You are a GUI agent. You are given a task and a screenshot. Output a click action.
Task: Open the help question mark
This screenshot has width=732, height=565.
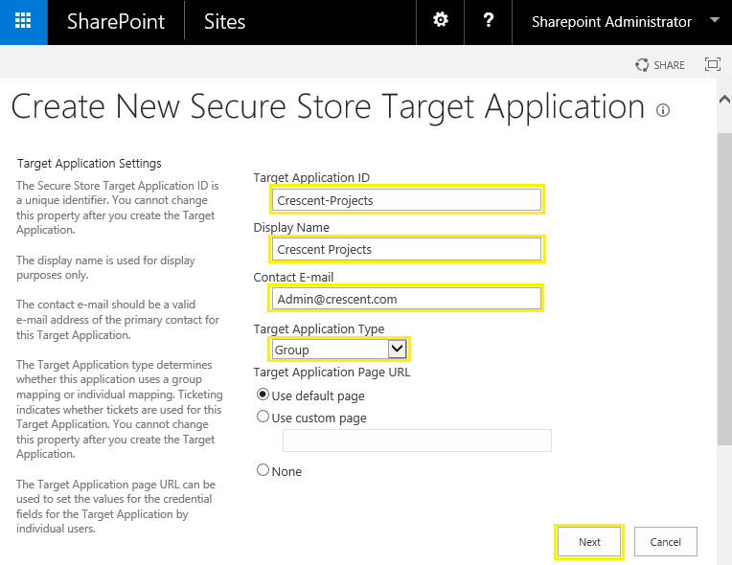tap(489, 20)
